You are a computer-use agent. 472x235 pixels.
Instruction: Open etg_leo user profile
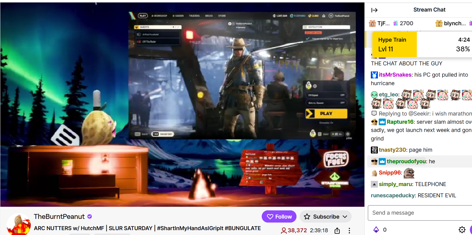(389, 95)
